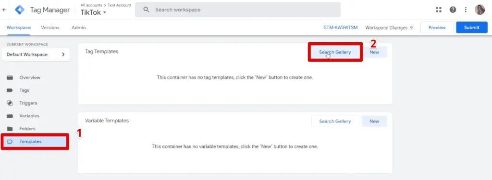Click the Tags sidebar icon
The width and height of the screenshot is (492, 180).
pos(10,90)
